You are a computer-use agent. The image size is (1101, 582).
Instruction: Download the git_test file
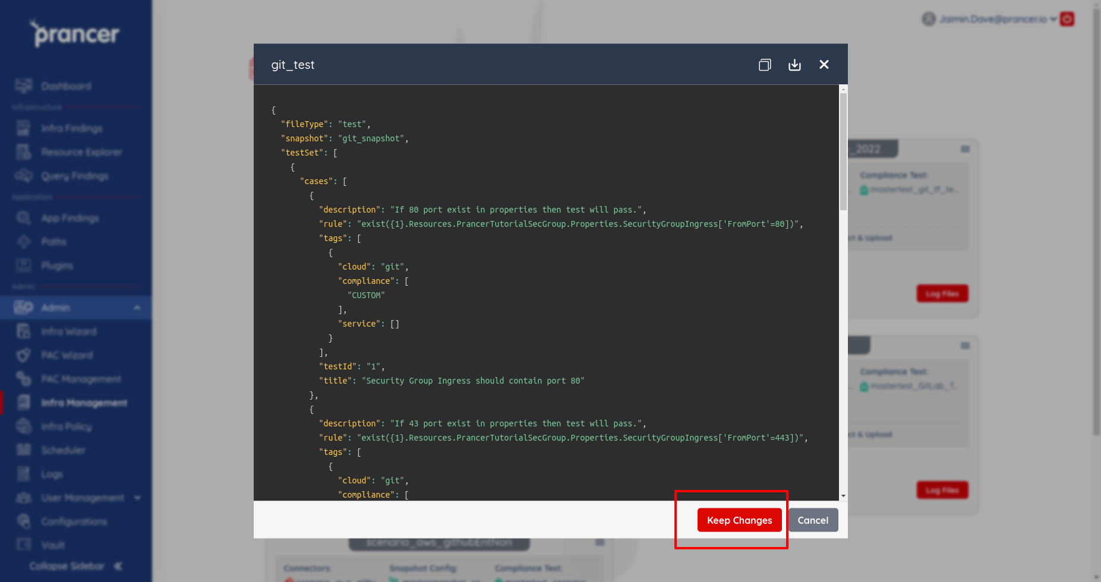[794, 65]
